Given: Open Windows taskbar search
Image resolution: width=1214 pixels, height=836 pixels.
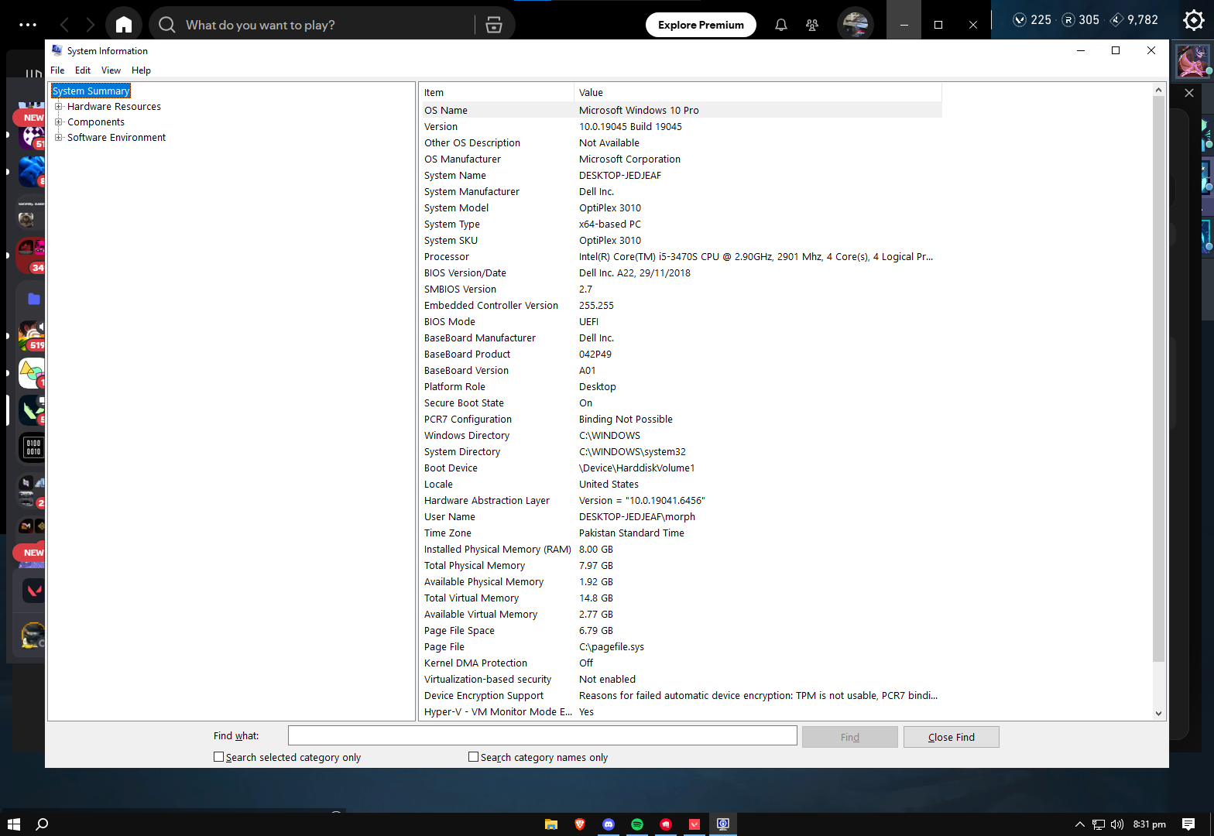Looking at the screenshot, I should pos(43,824).
